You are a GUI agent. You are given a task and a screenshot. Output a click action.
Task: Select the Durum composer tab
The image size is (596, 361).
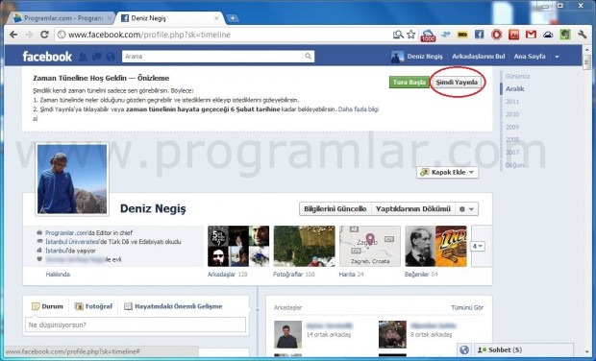47,306
